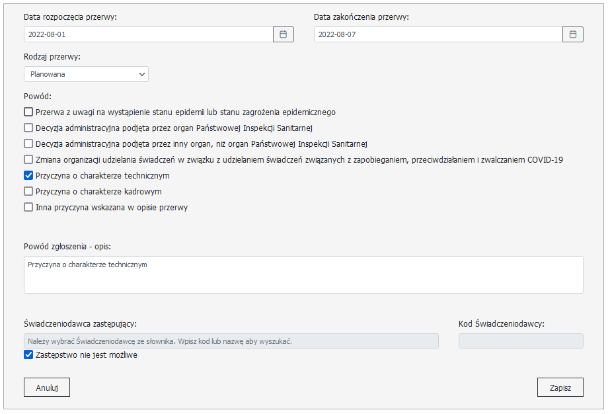Expand the 'Rodzaj przerwy' dropdown set to Planowana
This screenshot has height=414, width=608.
pyautogui.click(x=86, y=74)
